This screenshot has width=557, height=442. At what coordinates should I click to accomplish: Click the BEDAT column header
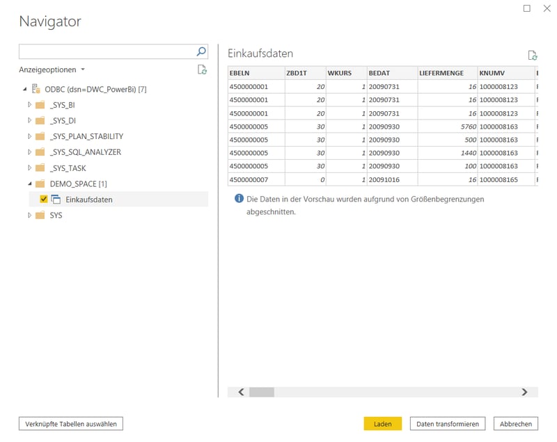(392, 73)
